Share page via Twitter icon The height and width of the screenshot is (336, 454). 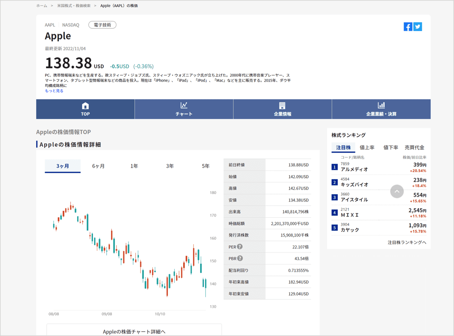coord(418,27)
